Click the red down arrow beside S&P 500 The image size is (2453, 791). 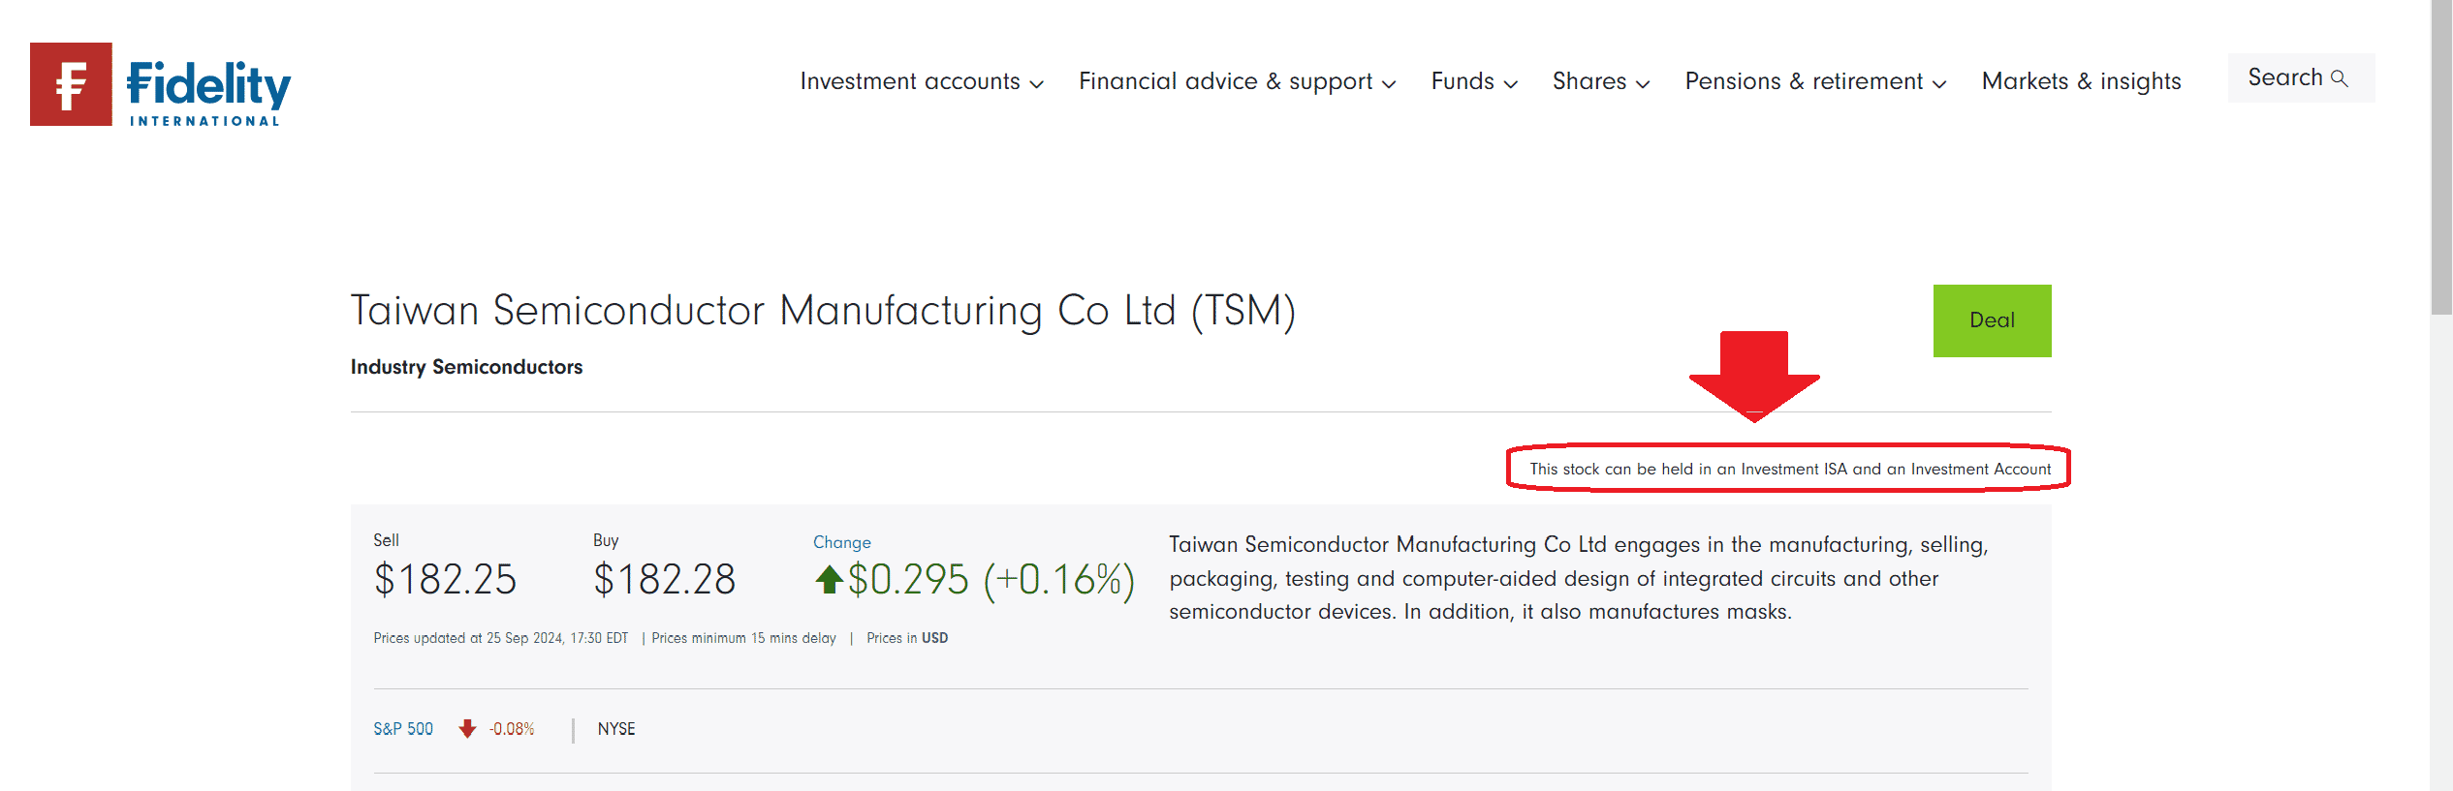(467, 729)
